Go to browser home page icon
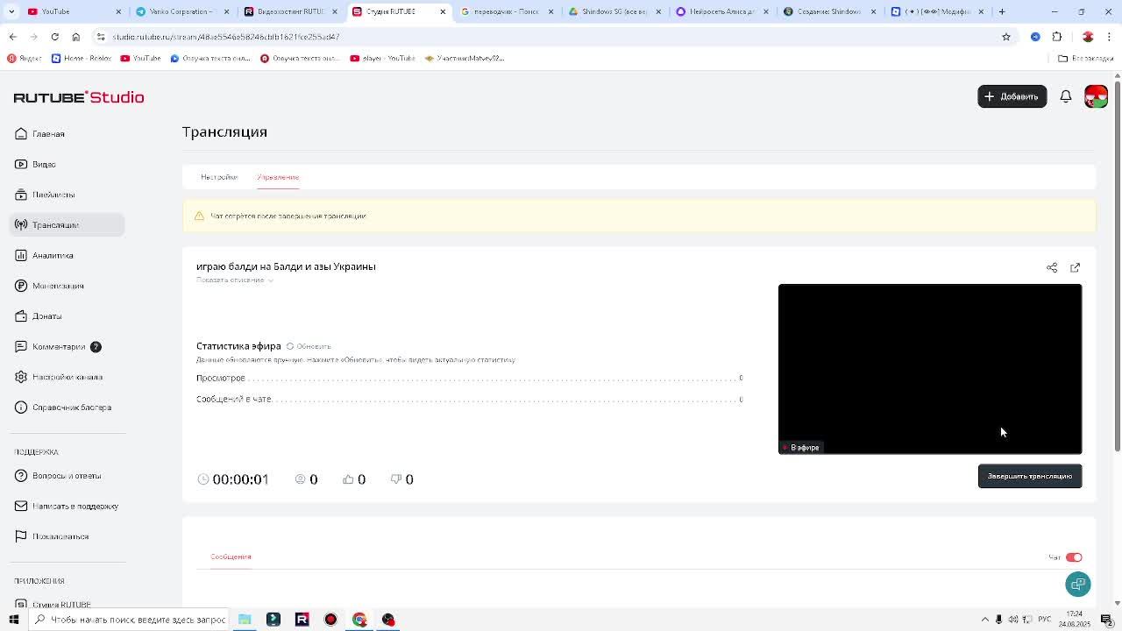The width and height of the screenshot is (1122, 631). pyautogui.click(x=76, y=37)
